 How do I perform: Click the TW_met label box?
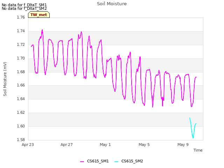coord(39,15)
